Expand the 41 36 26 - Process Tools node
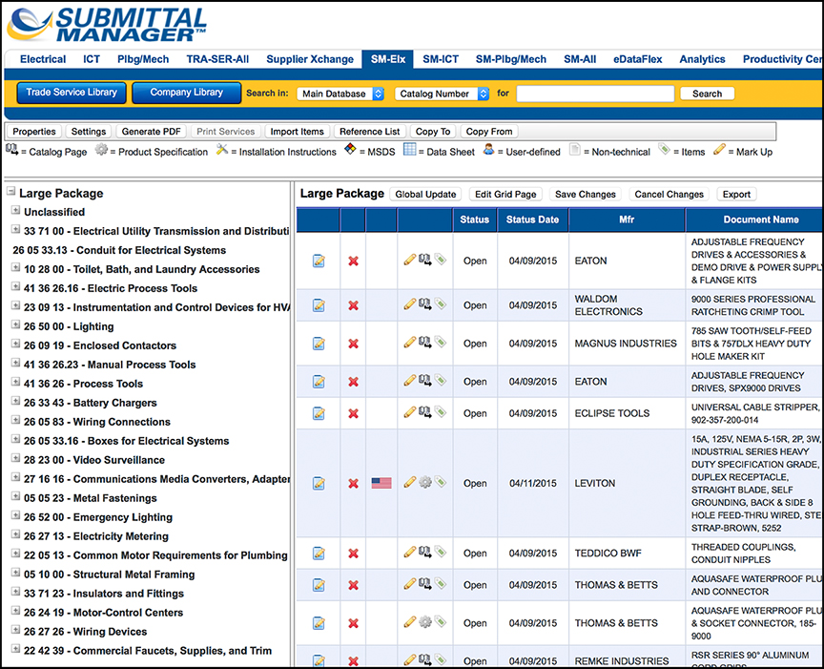Viewport: 824px width, 669px height. pyautogui.click(x=16, y=383)
